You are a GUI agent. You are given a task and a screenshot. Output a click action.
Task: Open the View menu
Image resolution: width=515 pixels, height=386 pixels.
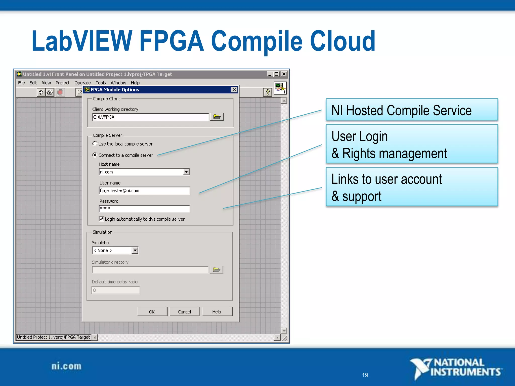(46, 83)
